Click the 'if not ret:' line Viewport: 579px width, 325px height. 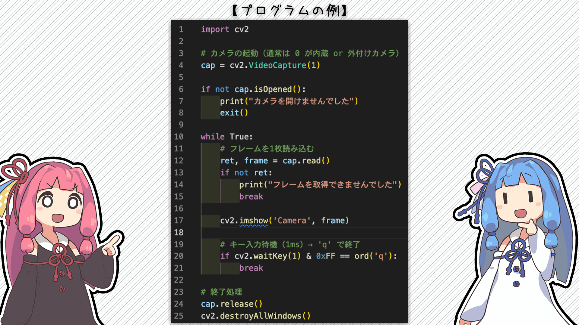[x=246, y=173]
